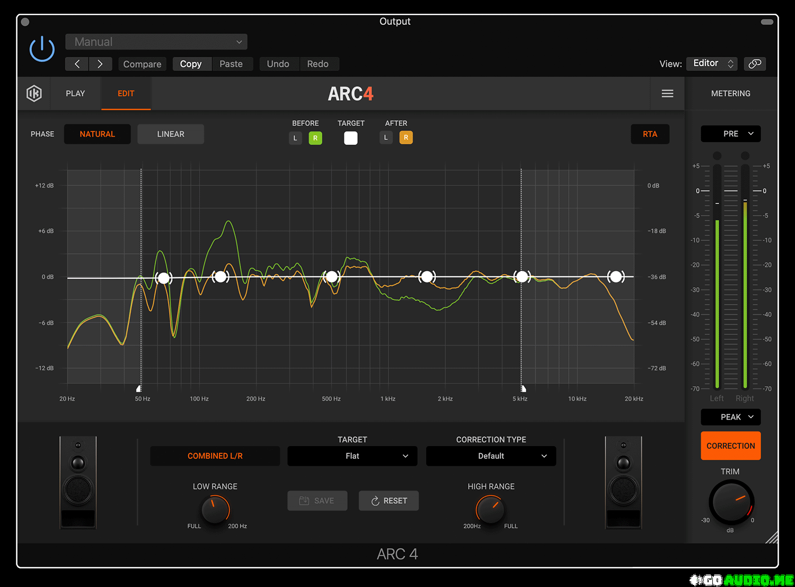Click the Left level meter bar
Image resolution: width=795 pixels, height=587 pixels.
717,277
